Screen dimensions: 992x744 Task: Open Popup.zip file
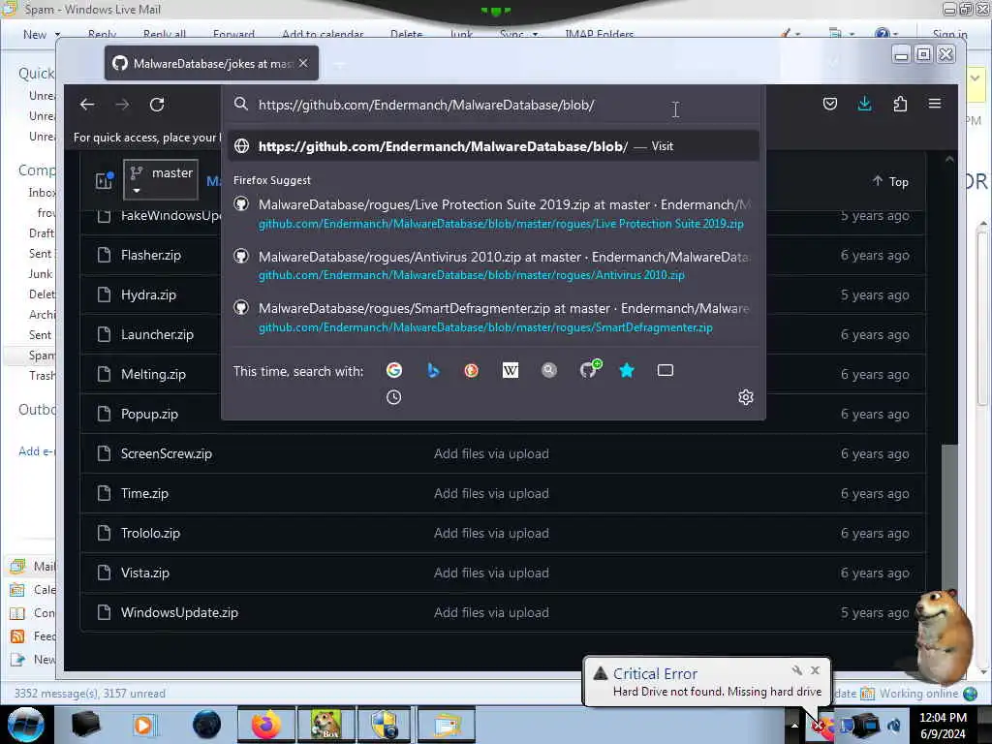149,415
